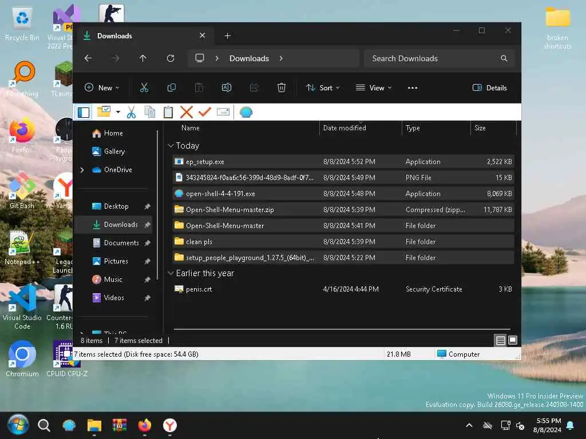Click the Rename icon in the command bar
This screenshot has width=586, height=439.
(x=227, y=87)
